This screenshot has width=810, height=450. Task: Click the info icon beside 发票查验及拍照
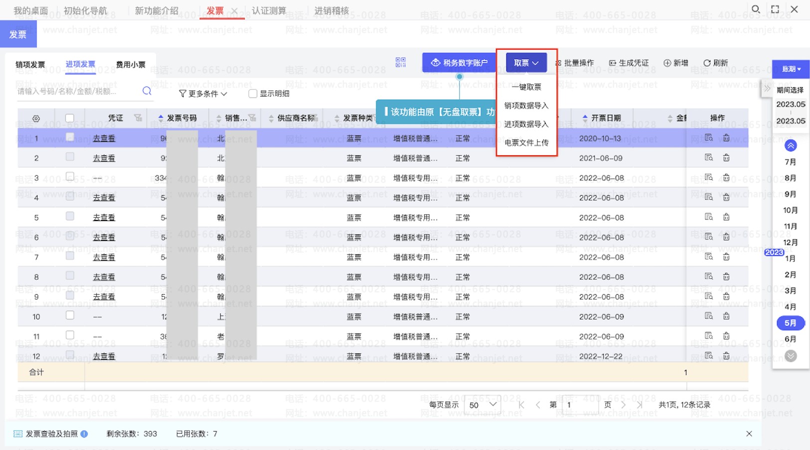coord(84,434)
